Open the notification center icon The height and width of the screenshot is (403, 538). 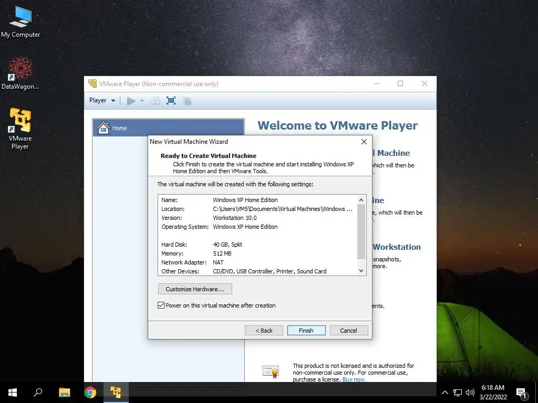click(522, 393)
